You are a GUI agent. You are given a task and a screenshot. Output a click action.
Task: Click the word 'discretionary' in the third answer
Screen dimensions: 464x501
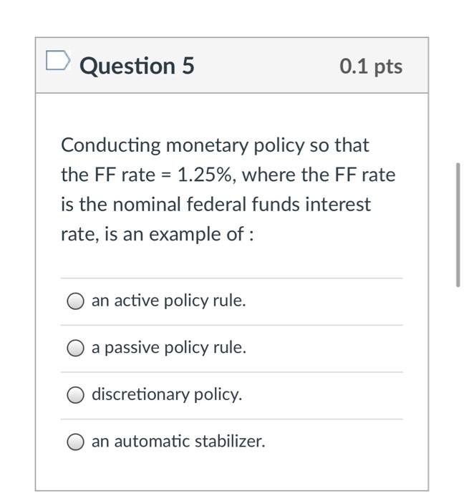point(140,394)
